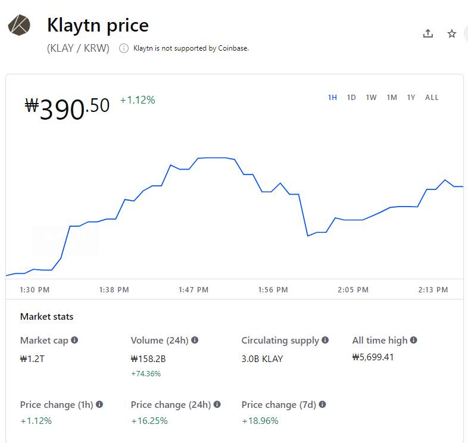Click the ₩158.2B volume value
Screen dimensions: 468x443
[x=148, y=358]
